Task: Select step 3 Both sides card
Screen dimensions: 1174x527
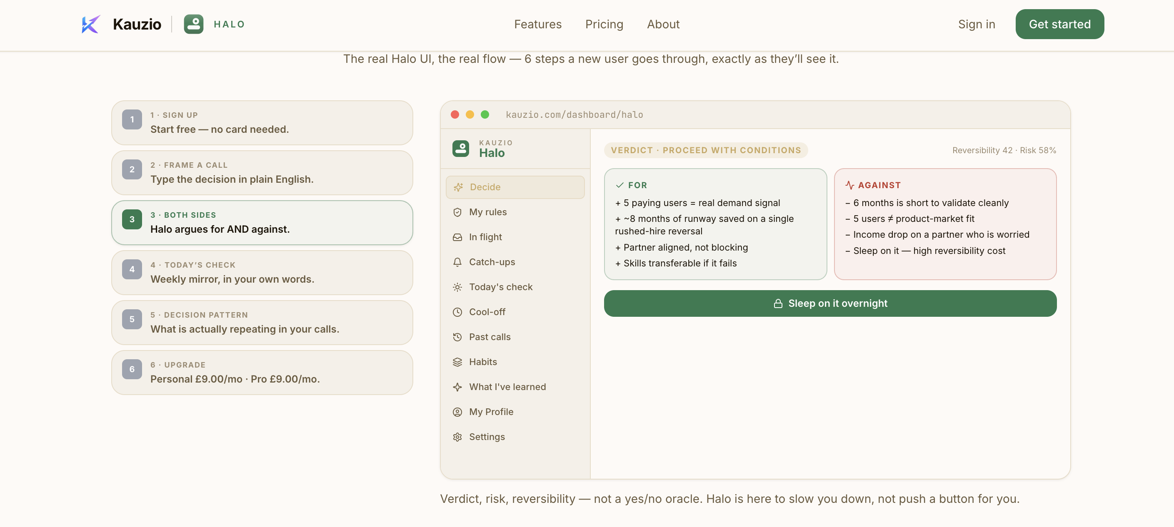Action: tap(262, 223)
